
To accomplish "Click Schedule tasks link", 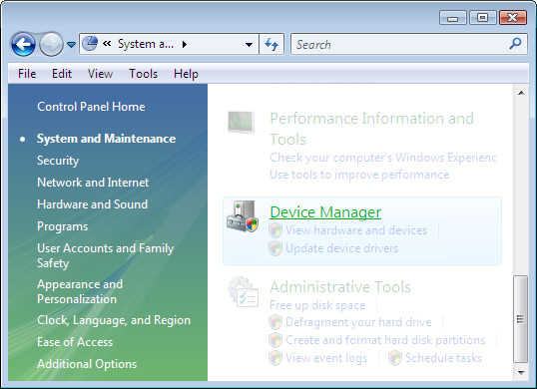I will (x=443, y=358).
